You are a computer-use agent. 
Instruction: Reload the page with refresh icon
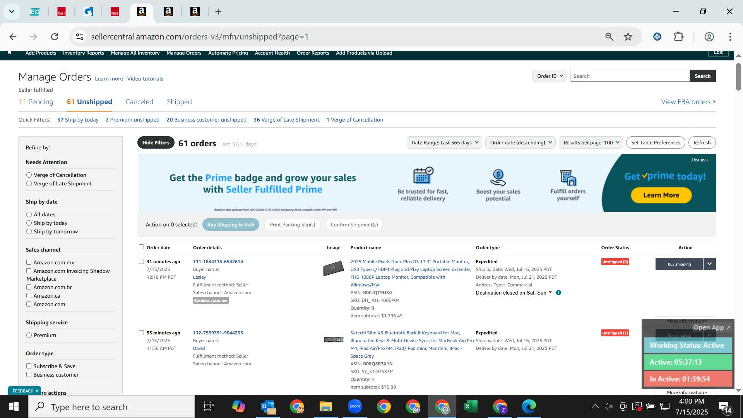55,37
